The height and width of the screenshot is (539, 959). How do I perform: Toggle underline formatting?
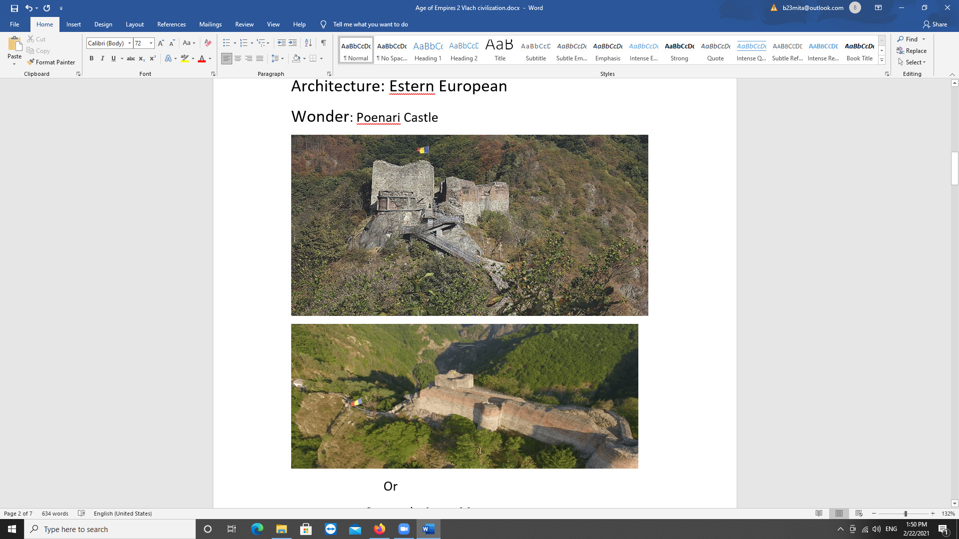113,58
